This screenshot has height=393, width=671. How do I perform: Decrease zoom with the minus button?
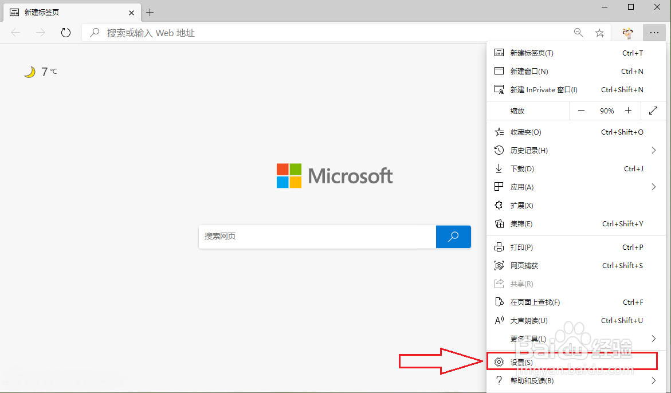pos(581,111)
